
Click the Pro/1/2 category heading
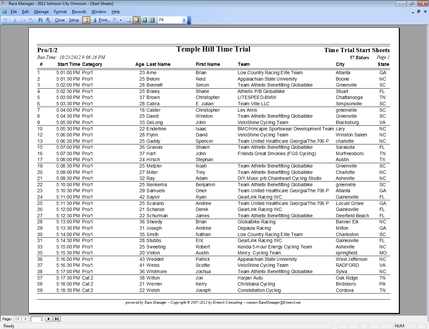coord(47,50)
